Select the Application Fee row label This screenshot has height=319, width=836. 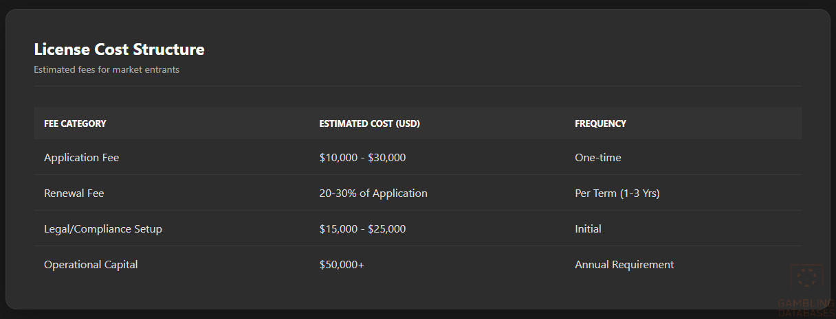pos(81,158)
